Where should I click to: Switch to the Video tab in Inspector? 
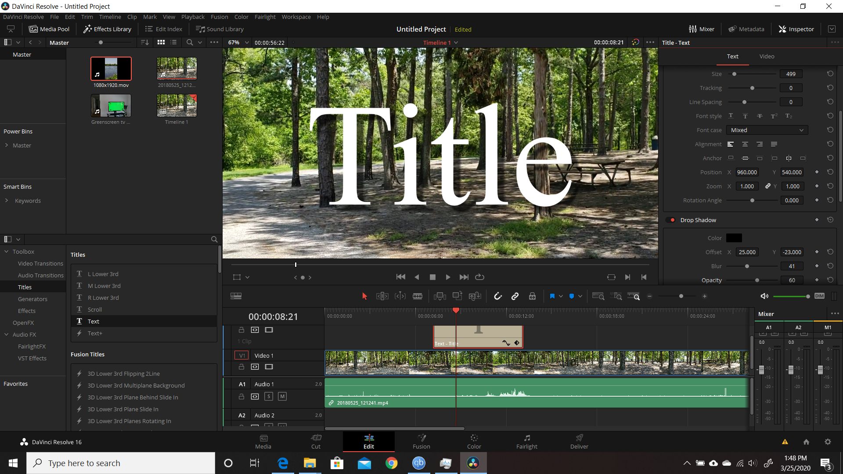[x=767, y=56]
